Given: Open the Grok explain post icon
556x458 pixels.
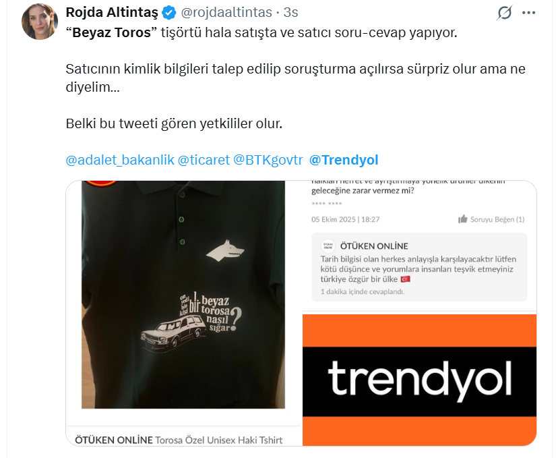Looking at the screenshot, I should click(x=504, y=13).
